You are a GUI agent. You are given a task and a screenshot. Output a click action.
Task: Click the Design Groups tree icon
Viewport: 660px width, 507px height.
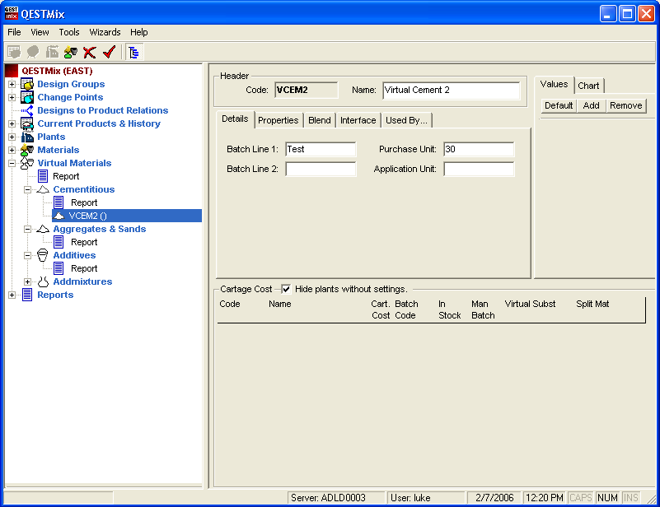(x=27, y=84)
